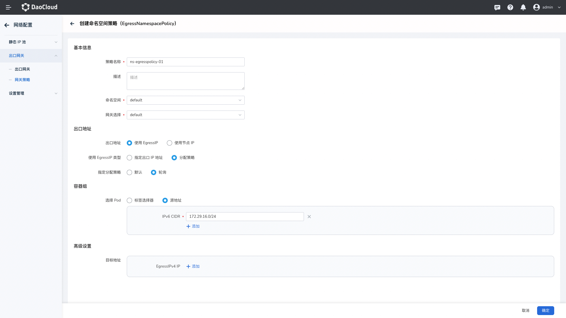This screenshot has width=566, height=318.
Task: Click the 取消 cancel button
Action: [x=525, y=310]
